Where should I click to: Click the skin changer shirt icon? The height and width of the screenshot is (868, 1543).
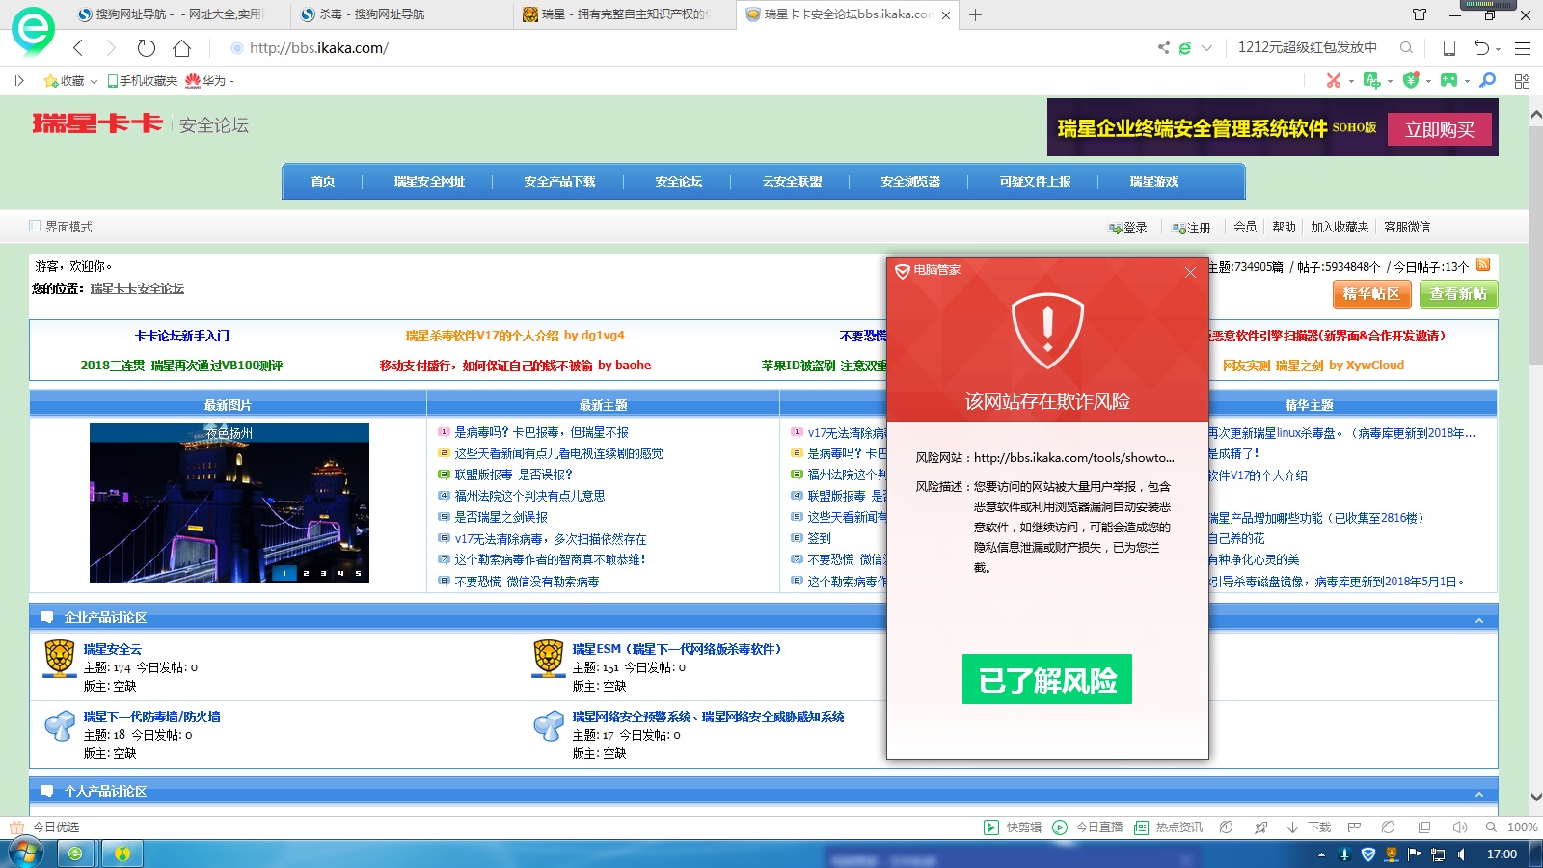1420,14
